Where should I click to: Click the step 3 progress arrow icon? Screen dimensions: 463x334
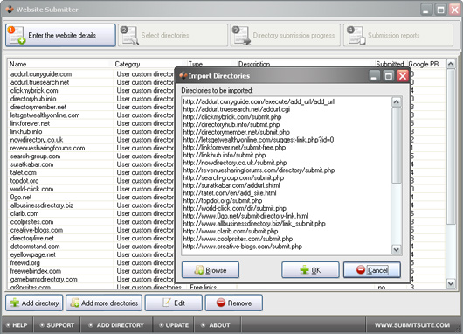(241, 35)
